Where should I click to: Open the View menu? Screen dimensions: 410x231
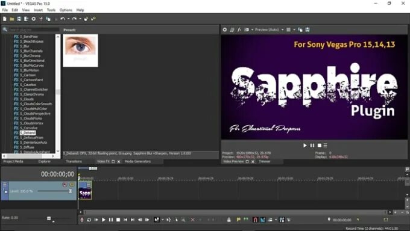coord(26,10)
